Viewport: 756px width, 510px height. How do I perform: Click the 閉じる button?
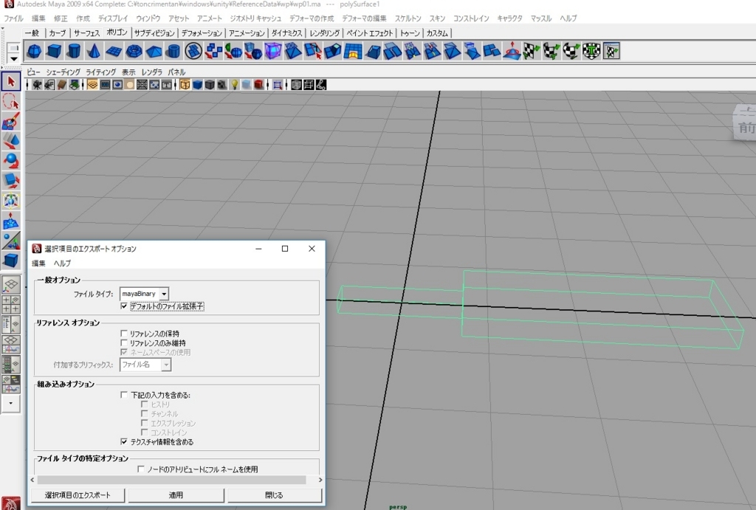point(275,495)
